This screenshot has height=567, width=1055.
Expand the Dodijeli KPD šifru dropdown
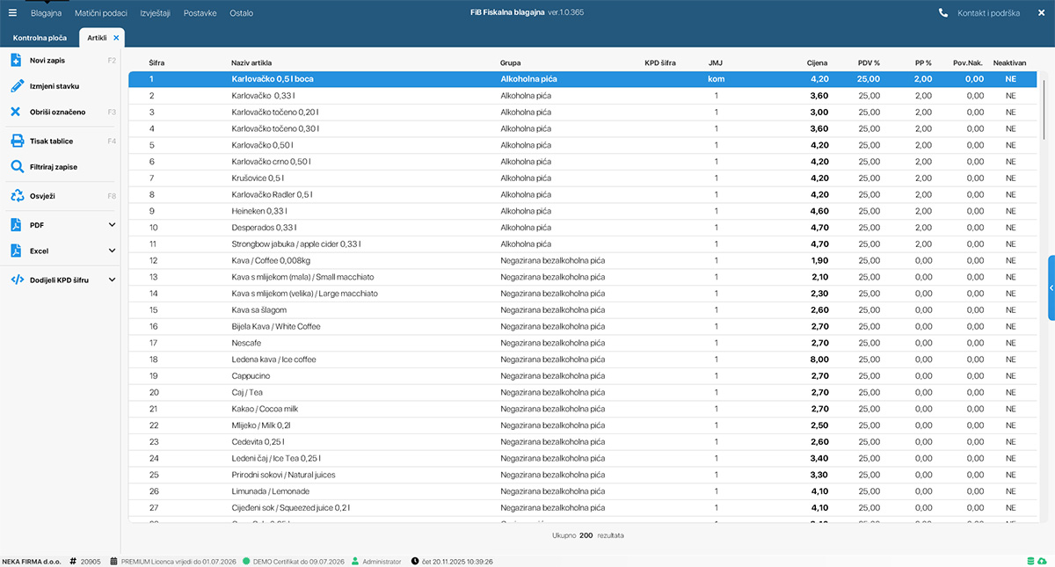[x=112, y=280]
